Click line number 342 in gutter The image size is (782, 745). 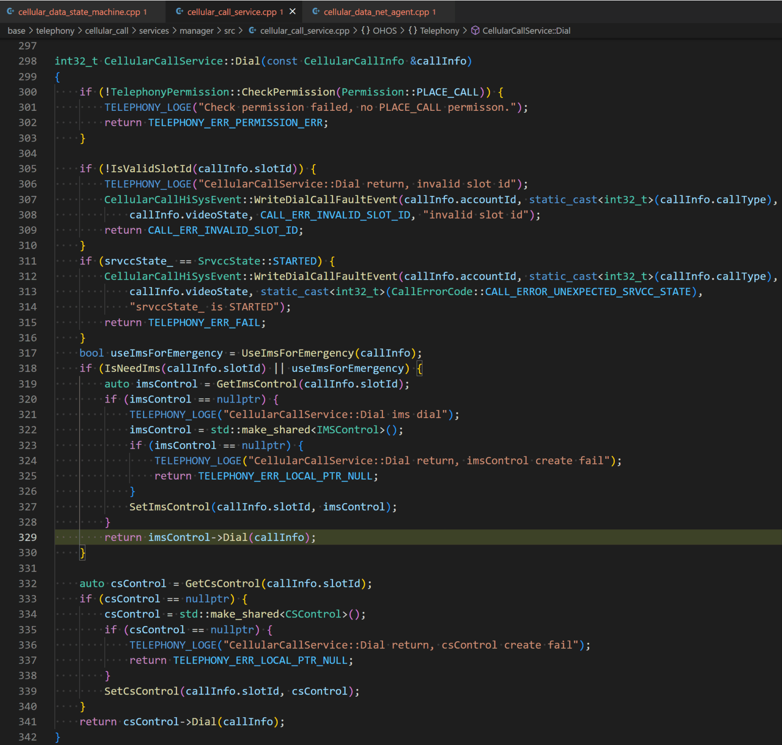click(x=28, y=737)
